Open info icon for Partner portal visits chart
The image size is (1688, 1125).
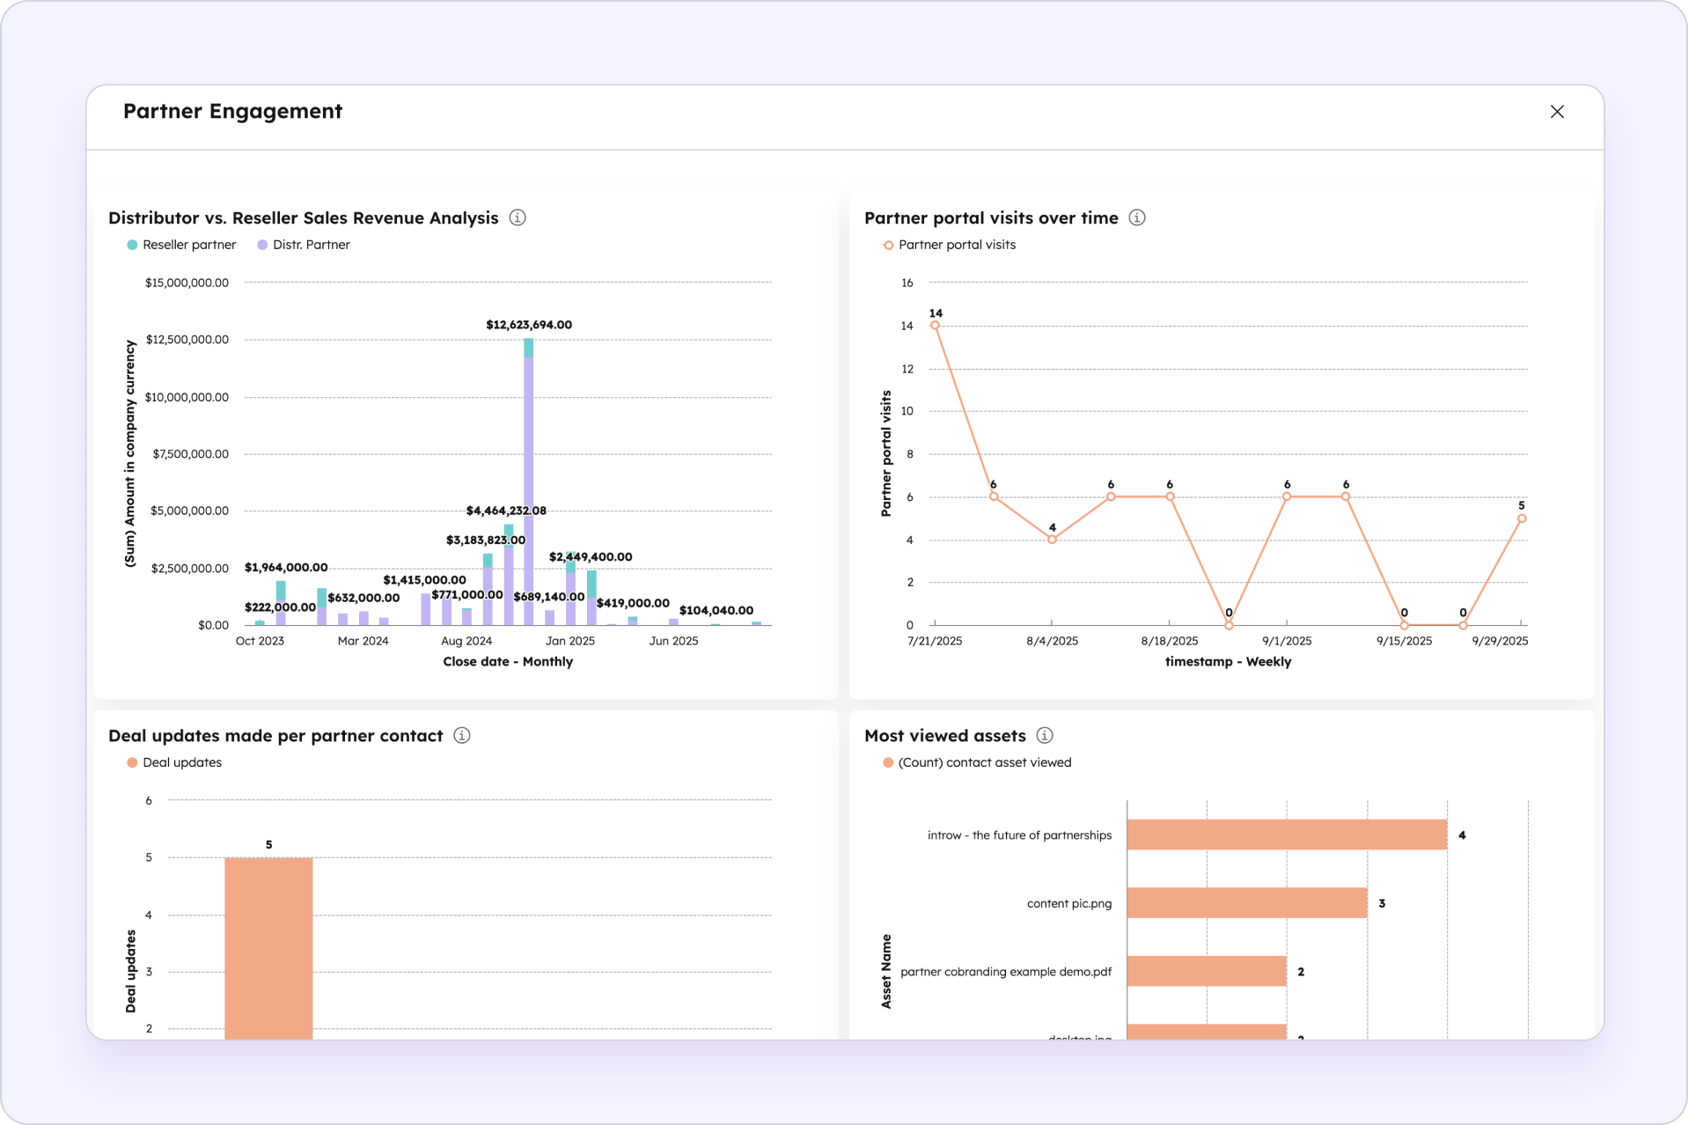[1137, 217]
